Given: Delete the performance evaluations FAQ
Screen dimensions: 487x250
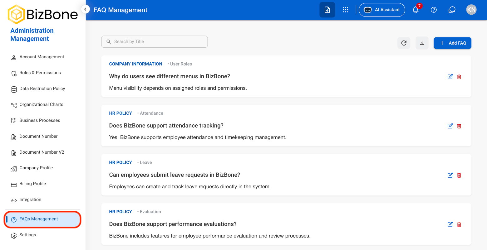Looking at the screenshot, I should (459, 224).
